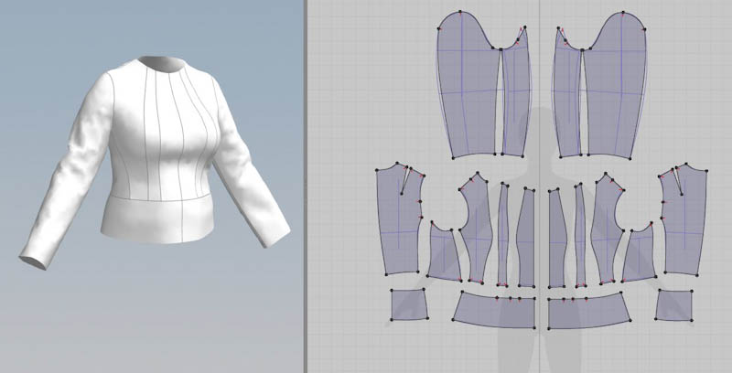Viewport: 732px width, 373px height.
Task: Select the right curved peplum band pattern
Action: pyautogui.click(x=589, y=311)
